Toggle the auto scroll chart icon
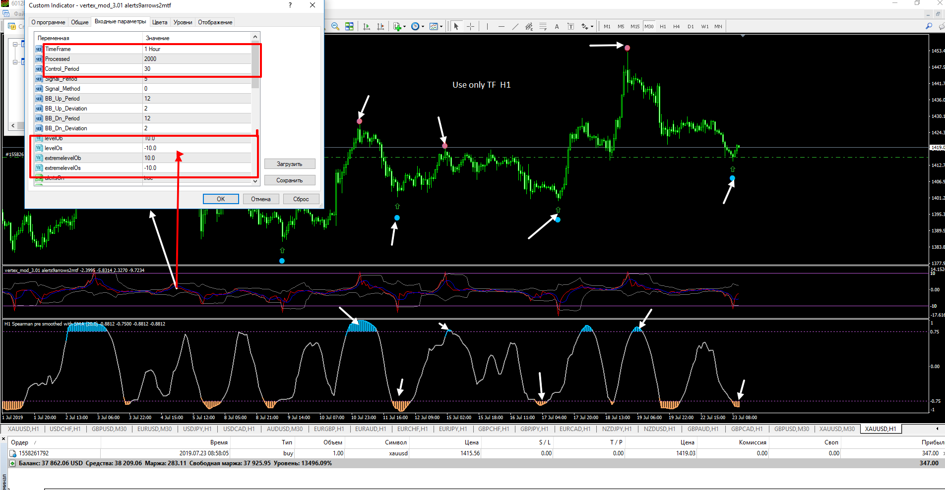The image size is (945, 490). (367, 26)
